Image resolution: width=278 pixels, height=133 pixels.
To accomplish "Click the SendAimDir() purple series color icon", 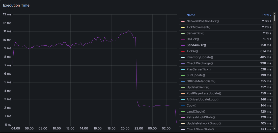I will click(183, 45).
